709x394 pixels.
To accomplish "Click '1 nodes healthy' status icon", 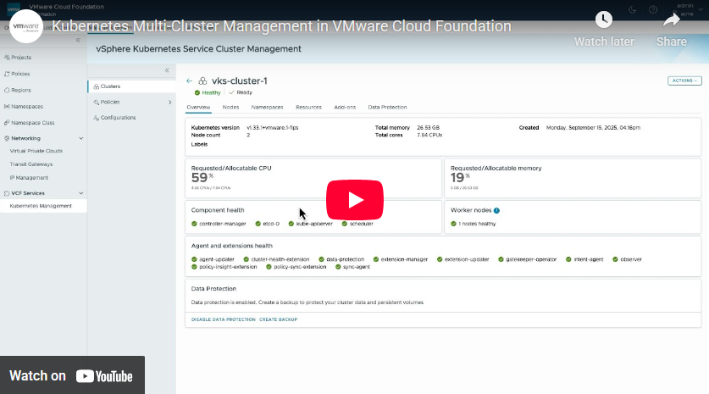I will pyautogui.click(x=453, y=224).
